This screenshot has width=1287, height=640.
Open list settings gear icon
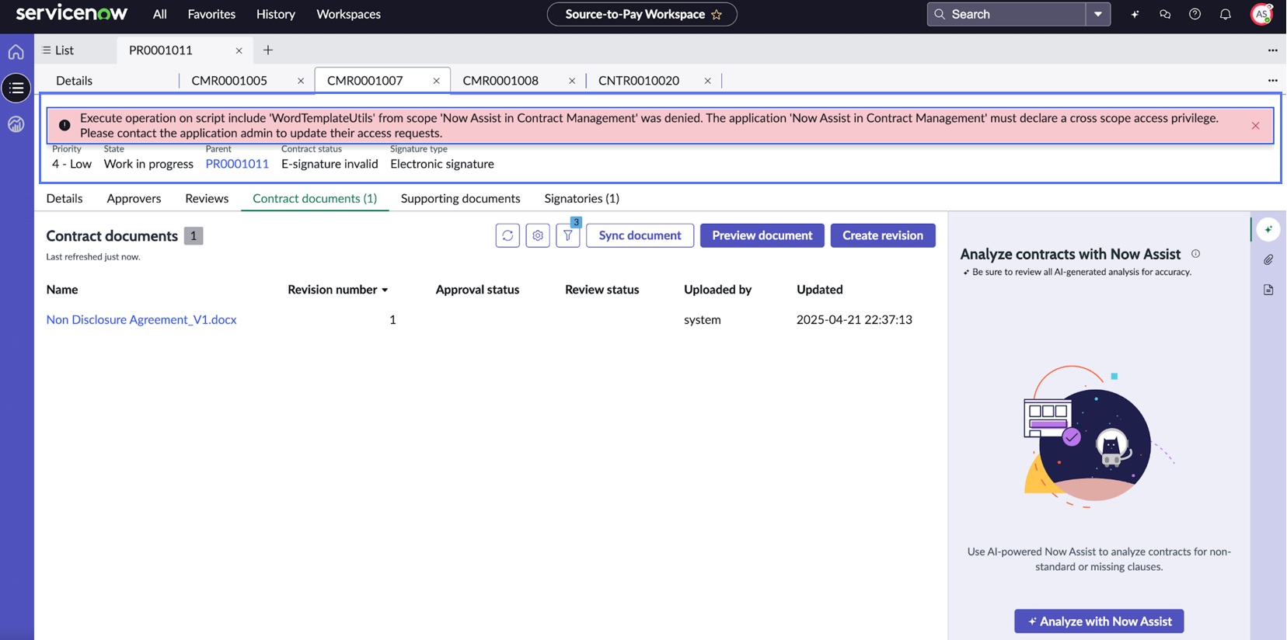tap(538, 235)
